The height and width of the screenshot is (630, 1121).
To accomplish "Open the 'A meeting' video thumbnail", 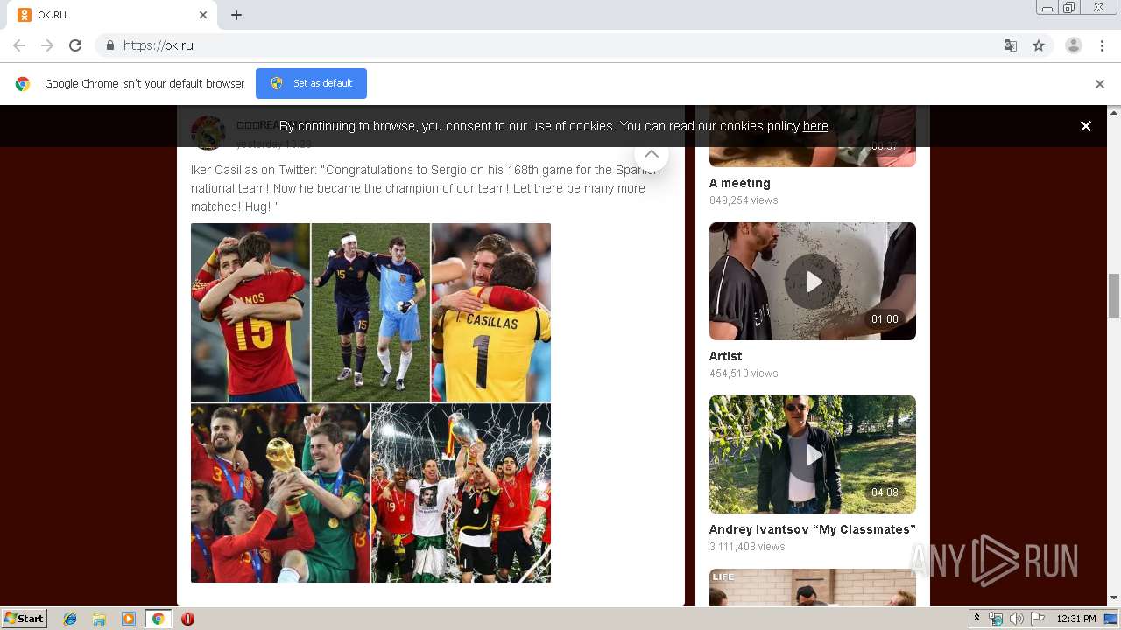I will [813, 136].
